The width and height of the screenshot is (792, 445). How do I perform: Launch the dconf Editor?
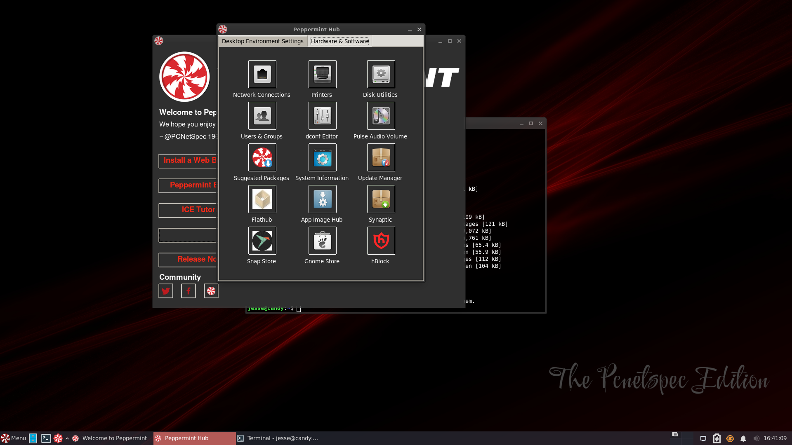pos(322,116)
